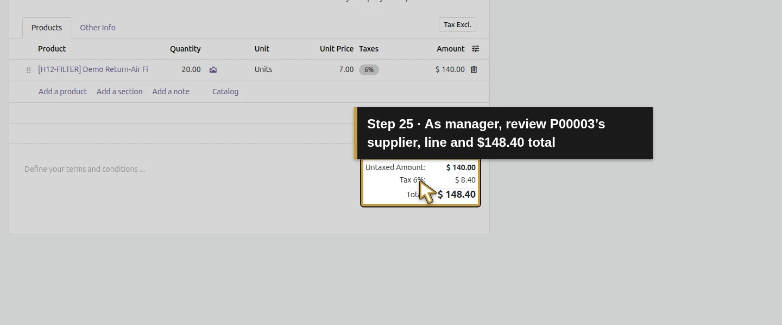Click the Amount column header
The image size is (782, 325).
pos(451,49)
